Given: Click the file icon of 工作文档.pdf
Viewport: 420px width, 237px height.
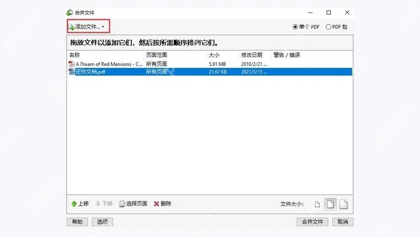Looking at the screenshot, I should point(71,72).
